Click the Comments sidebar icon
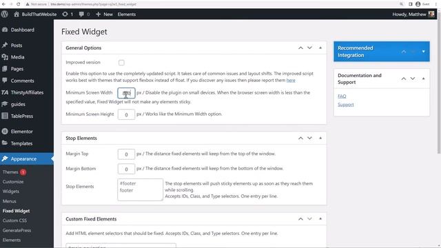Screen dimensions: 441x248 5,81
